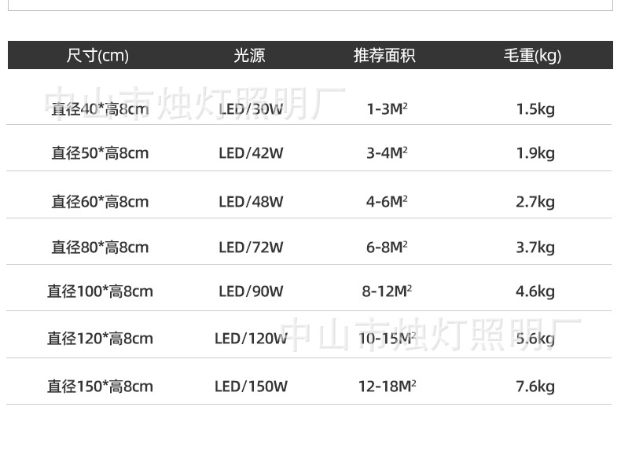Click the 1.5kg weight cell
The image size is (621, 462).
click(535, 109)
